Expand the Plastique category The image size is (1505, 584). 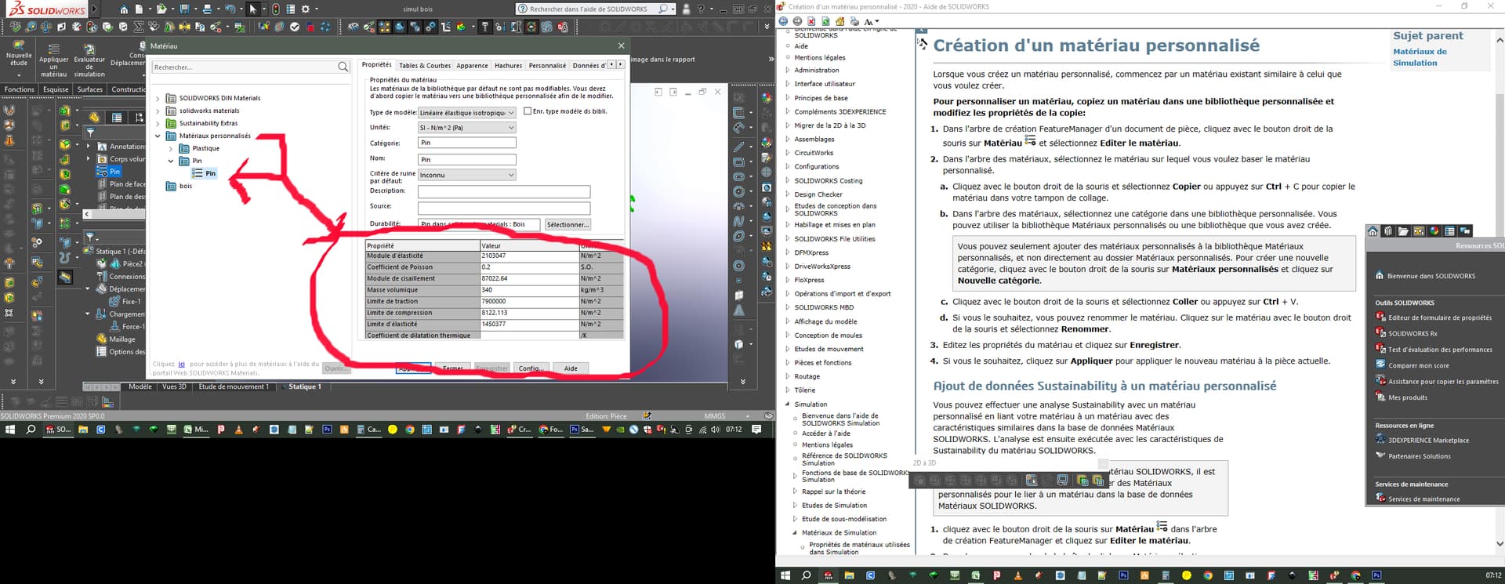click(x=171, y=149)
